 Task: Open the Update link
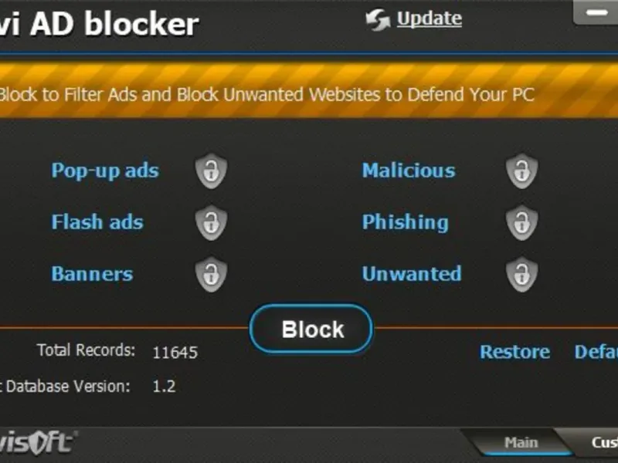pos(430,19)
